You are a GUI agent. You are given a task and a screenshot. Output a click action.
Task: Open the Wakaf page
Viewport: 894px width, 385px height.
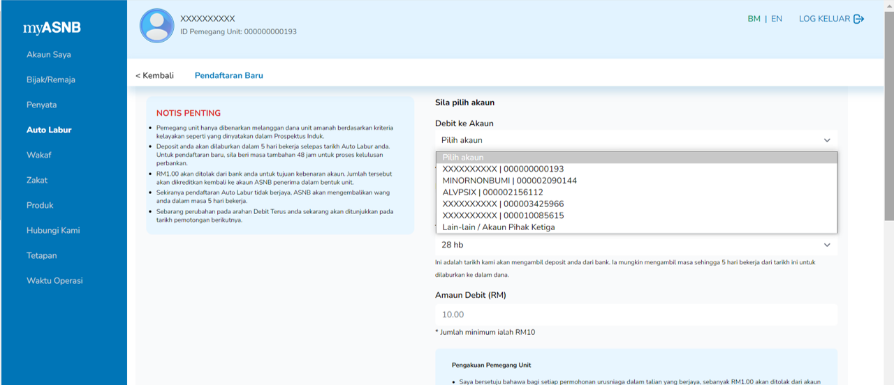click(39, 155)
